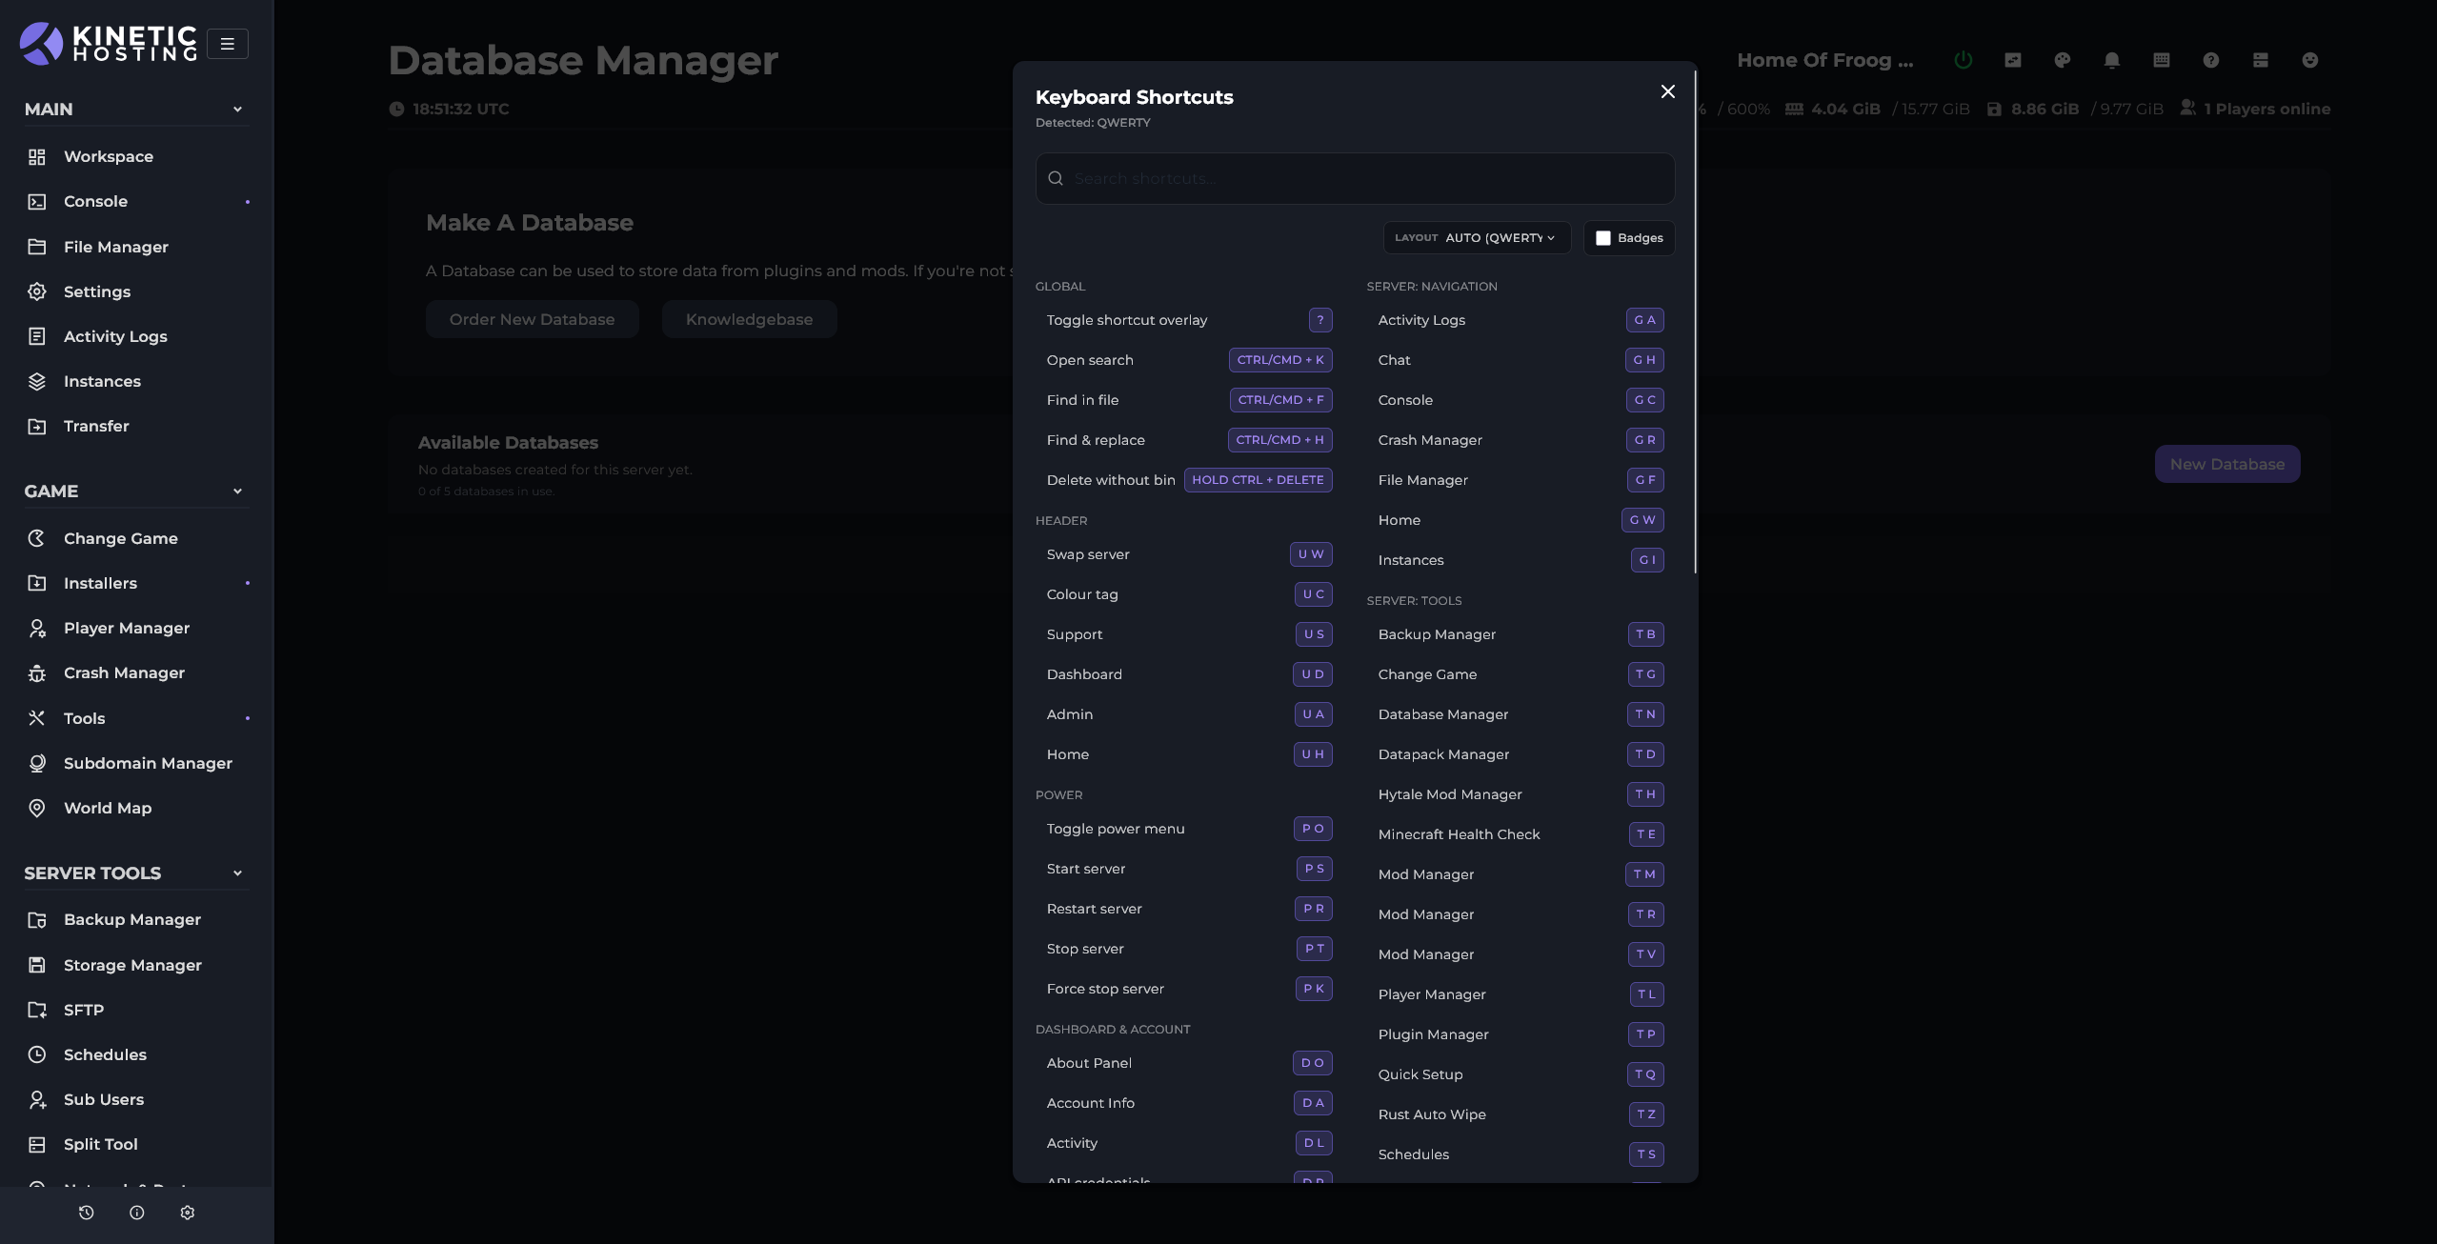Click the help question mark header icon
The image size is (2437, 1244).
(2210, 60)
